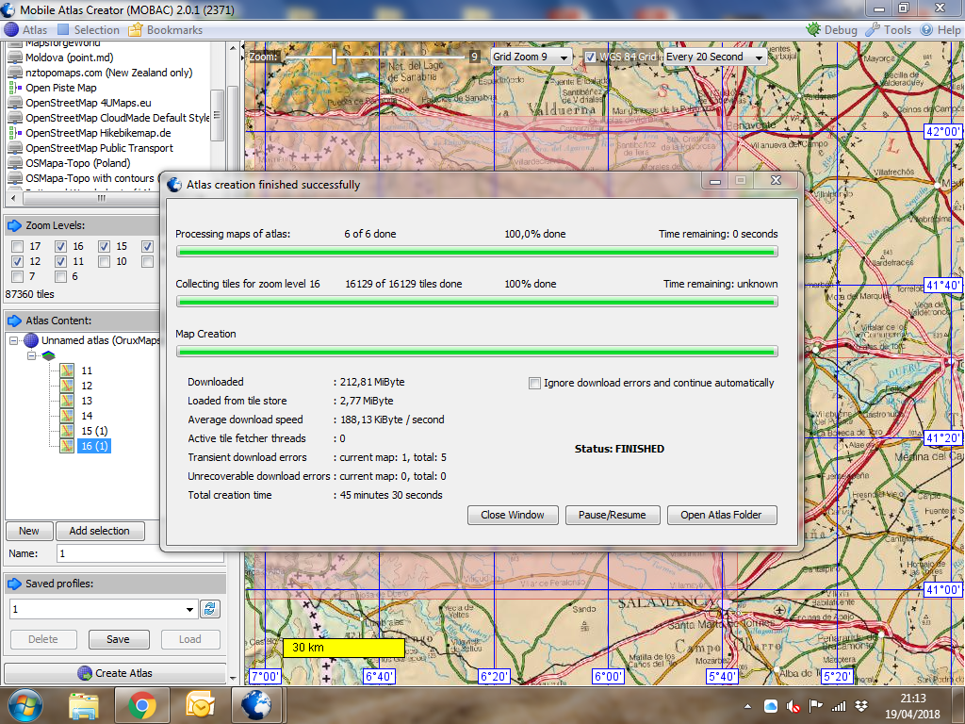Open the Atlas menu
The width and height of the screenshot is (965, 724).
[25, 29]
